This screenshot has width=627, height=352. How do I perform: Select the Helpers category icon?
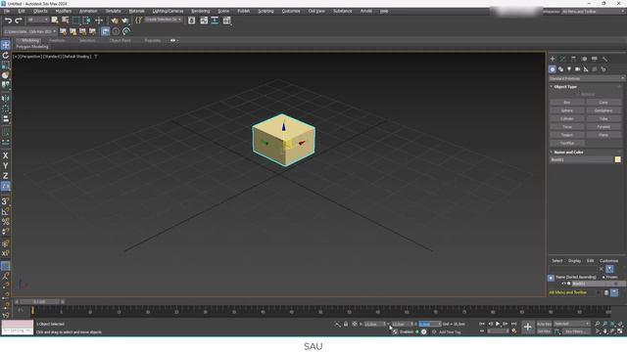(586, 69)
